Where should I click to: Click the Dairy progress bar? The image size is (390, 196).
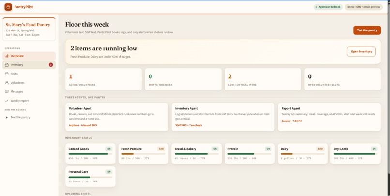(x=302, y=154)
